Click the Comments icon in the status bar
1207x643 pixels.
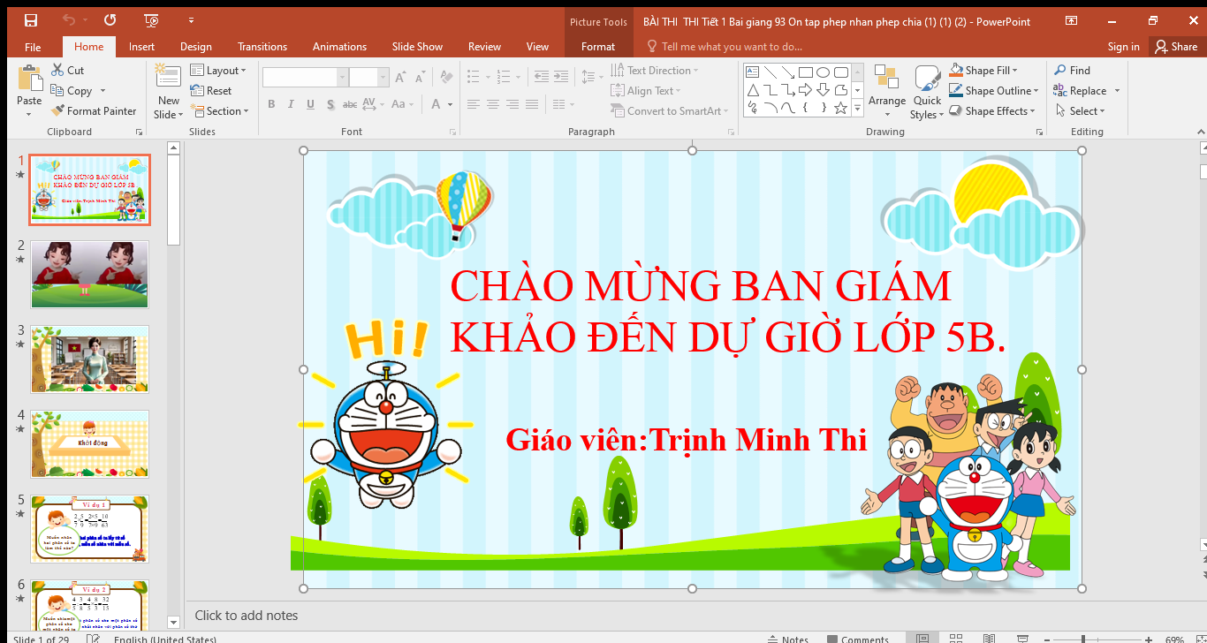[858, 639]
